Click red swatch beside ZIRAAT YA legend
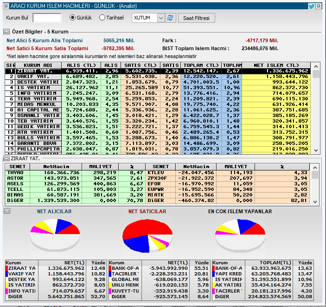Image resolution: width=326 pixels, height=307 pixels. click(x=6, y=268)
